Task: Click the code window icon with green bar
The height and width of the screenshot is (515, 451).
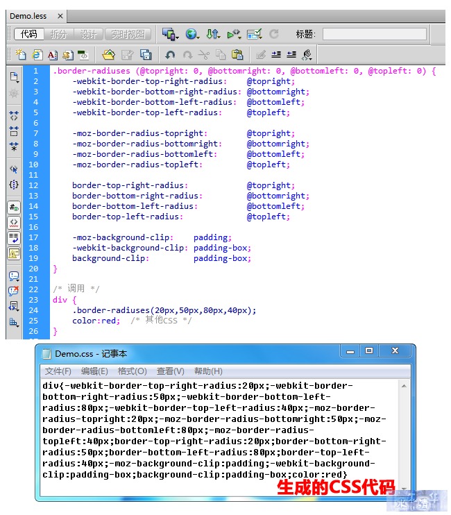Action: click(x=83, y=55)
